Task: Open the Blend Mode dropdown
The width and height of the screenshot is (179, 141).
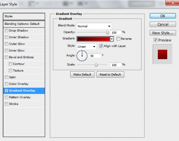Action: (94, 26)
